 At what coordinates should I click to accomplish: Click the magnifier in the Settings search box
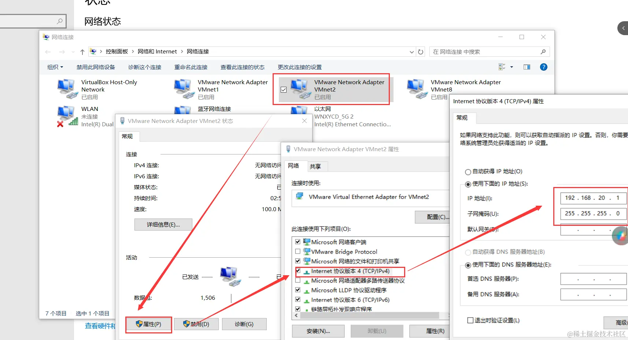click(x=60, y=21)
